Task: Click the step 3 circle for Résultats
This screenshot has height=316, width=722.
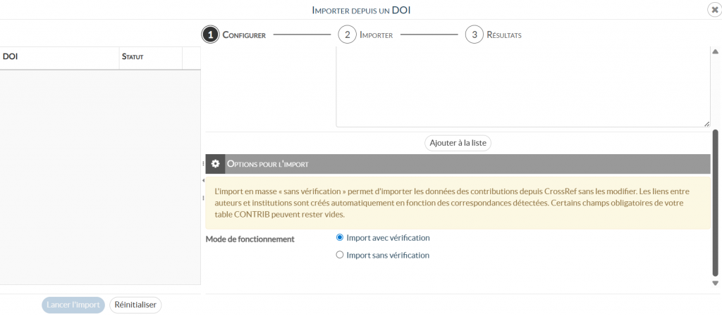Action: click(x=474, y=34)
